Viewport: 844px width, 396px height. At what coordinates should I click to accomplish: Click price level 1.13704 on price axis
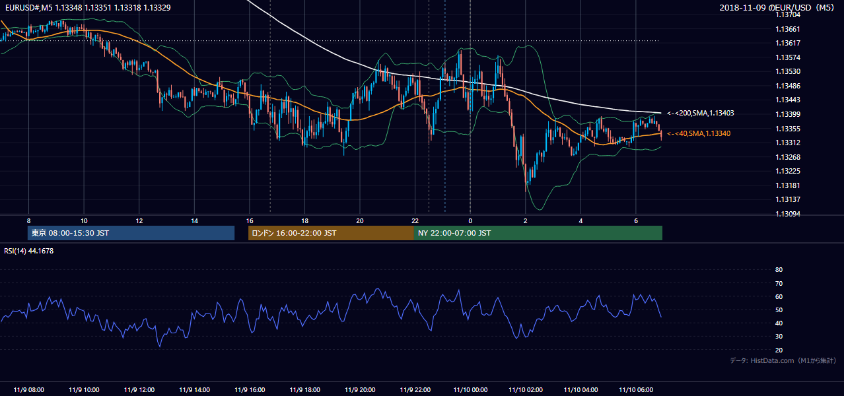(787, 15)
